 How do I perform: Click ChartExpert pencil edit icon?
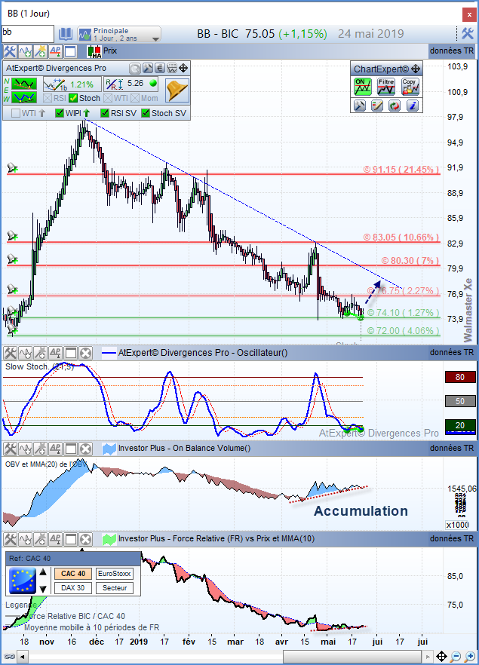(376, 106)
